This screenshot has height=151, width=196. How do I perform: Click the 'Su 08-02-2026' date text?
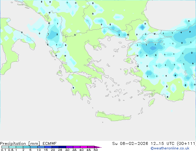coord(130,144)
